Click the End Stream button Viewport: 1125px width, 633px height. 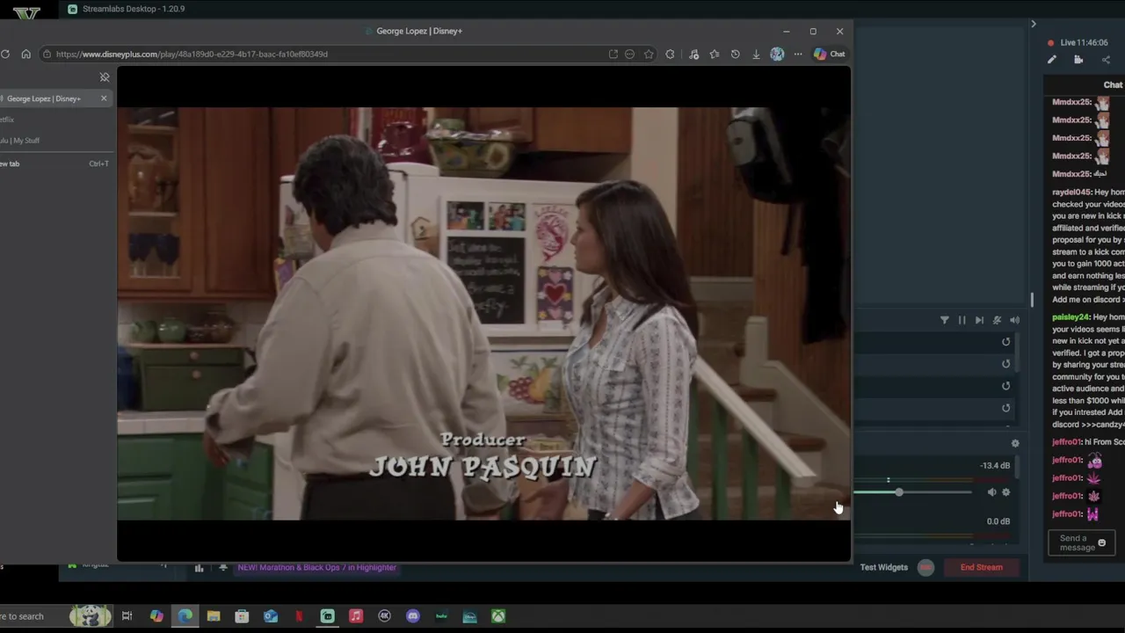[982, 568]
